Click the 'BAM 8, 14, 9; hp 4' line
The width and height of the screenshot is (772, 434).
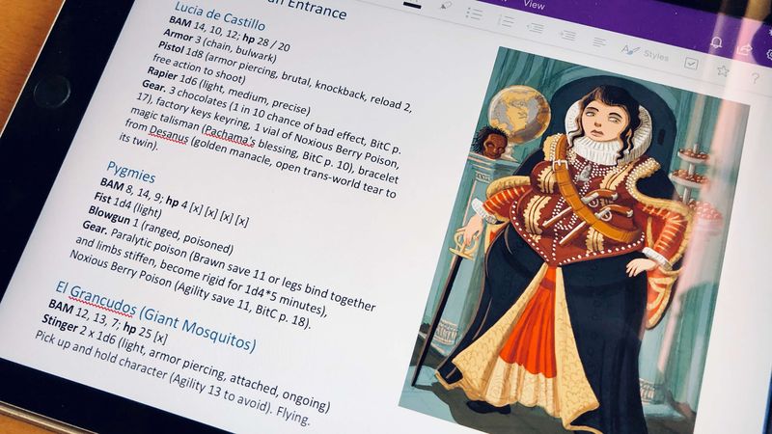coord(175,203)
